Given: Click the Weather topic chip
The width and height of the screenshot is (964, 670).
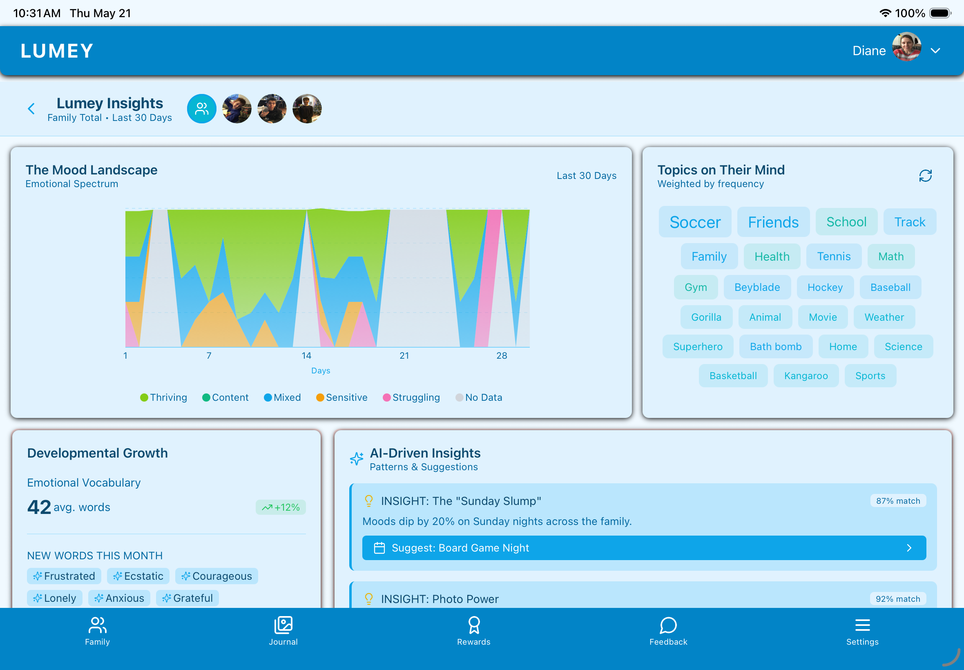Looking at the screenshot, I should [x=884, y=317].
